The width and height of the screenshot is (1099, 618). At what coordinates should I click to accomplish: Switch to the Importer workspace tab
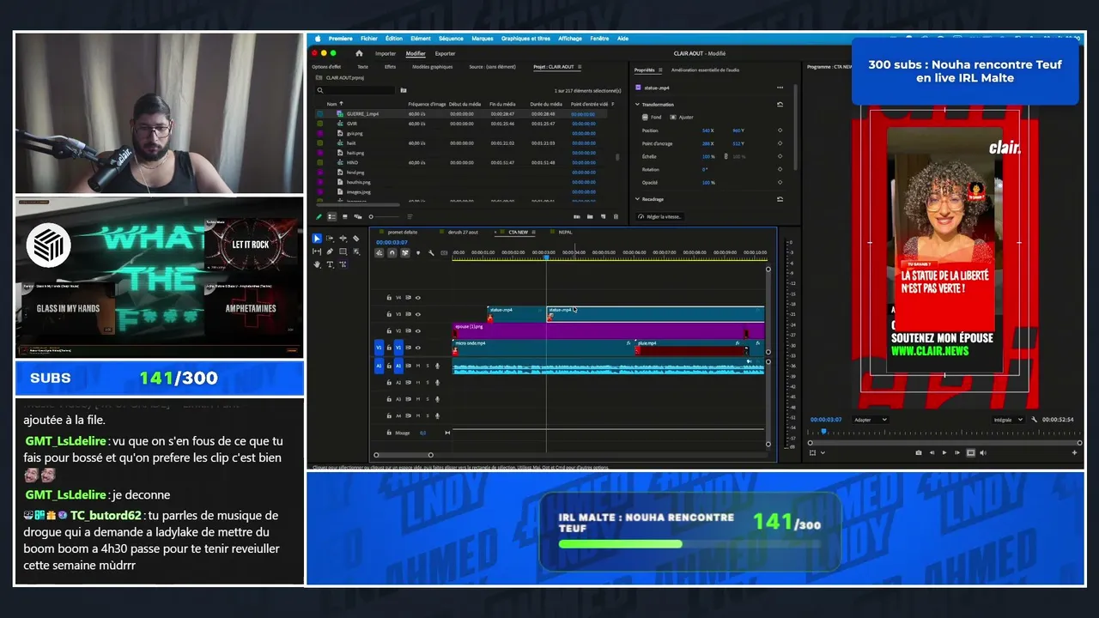(386, 53)
